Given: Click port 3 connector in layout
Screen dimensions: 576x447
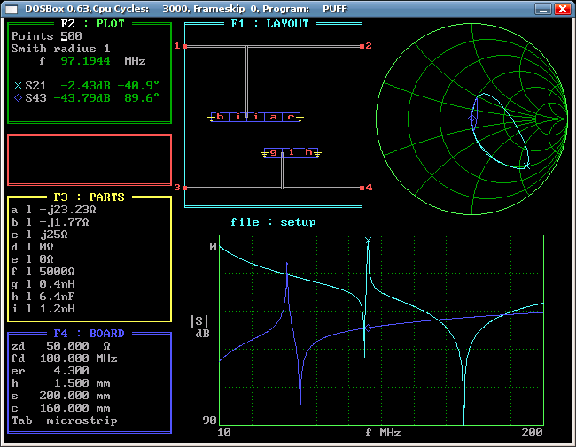Looking at the screenshot, I should point(185,188).
